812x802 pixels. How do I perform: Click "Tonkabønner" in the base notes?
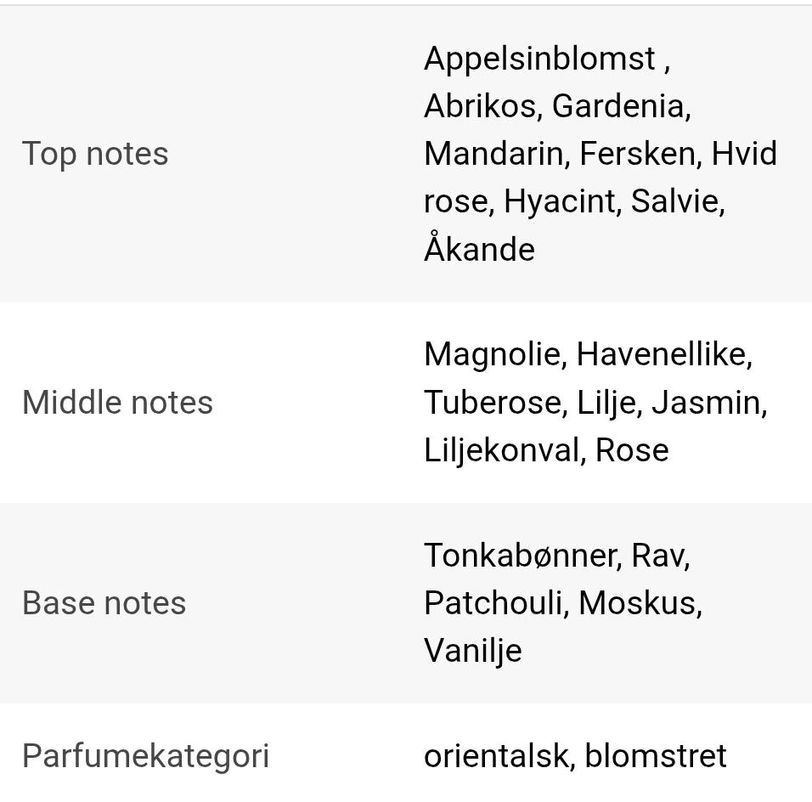(x=520, y=555)
